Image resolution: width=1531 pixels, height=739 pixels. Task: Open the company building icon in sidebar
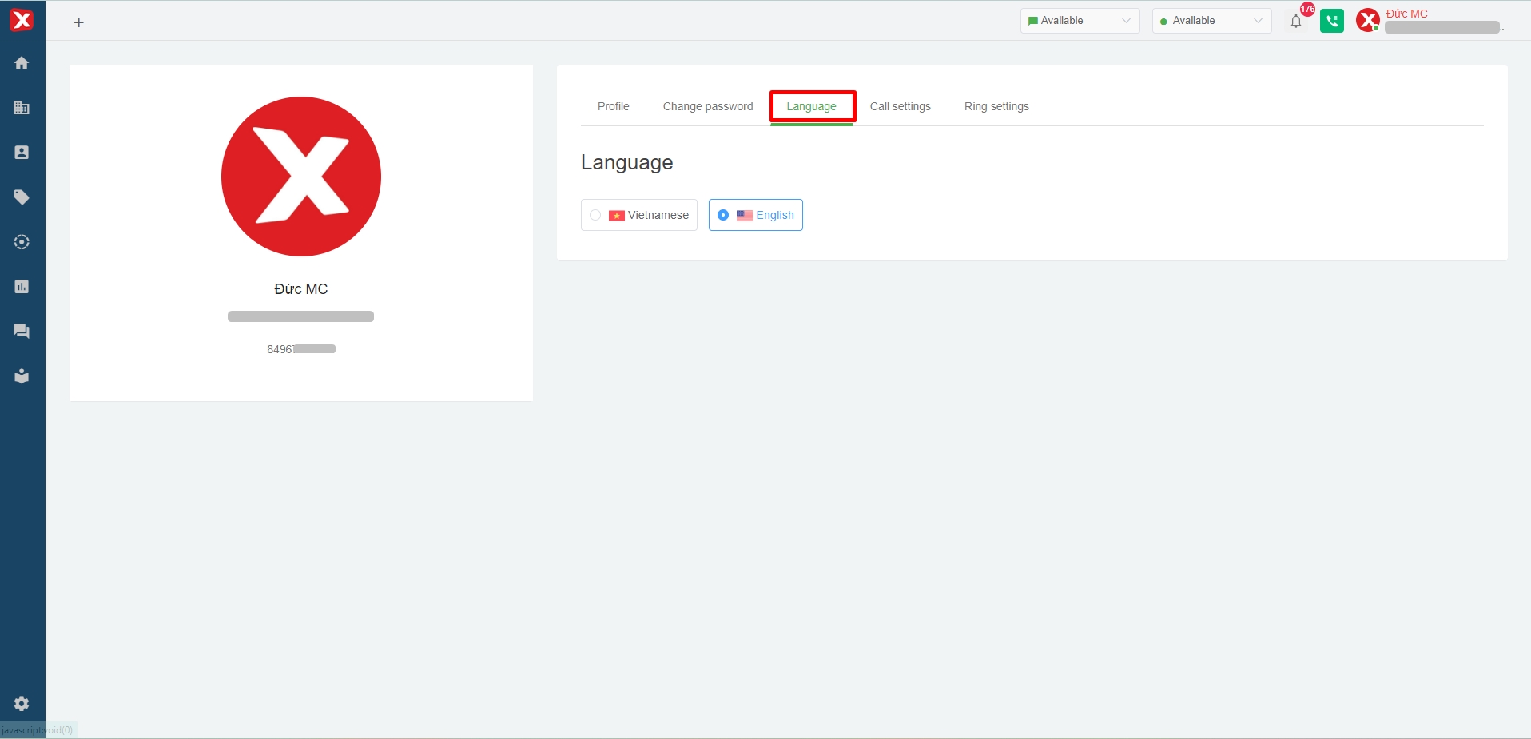22,108
